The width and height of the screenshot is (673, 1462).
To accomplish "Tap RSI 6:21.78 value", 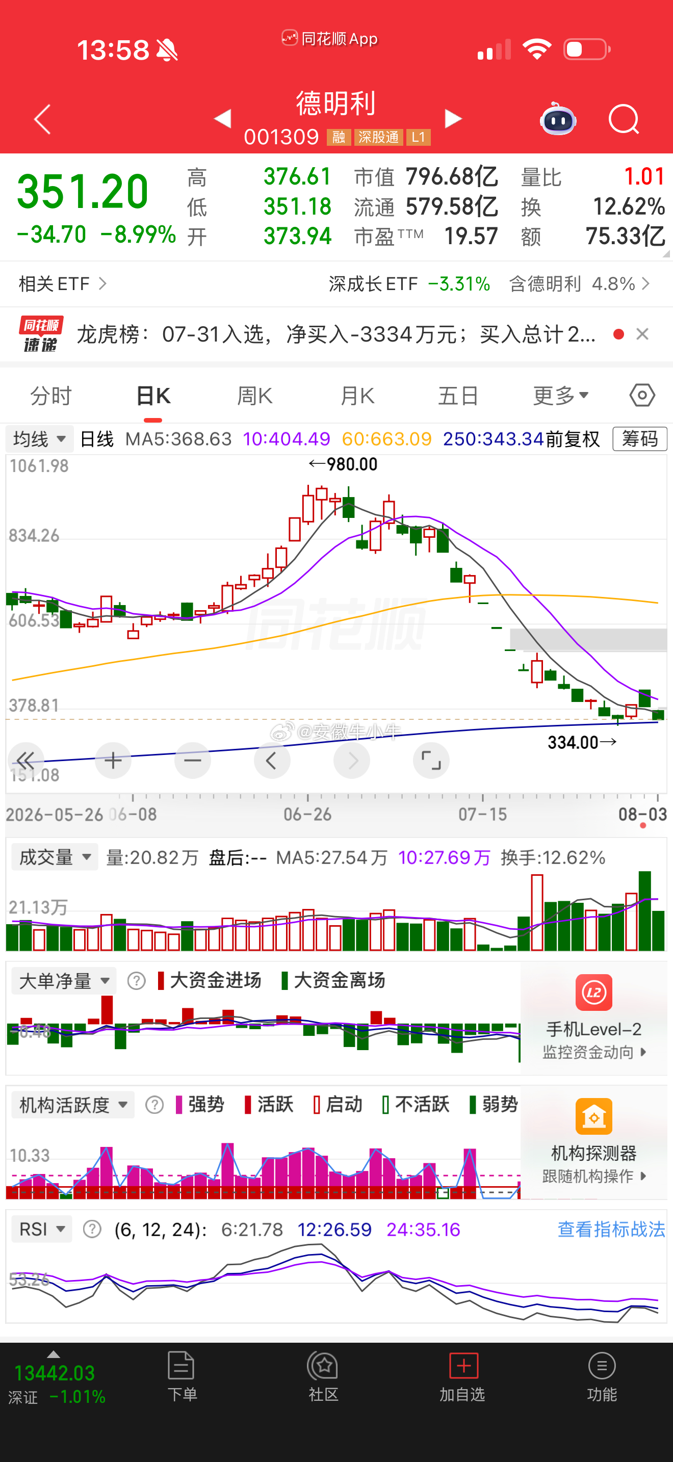I will 252,1230.
